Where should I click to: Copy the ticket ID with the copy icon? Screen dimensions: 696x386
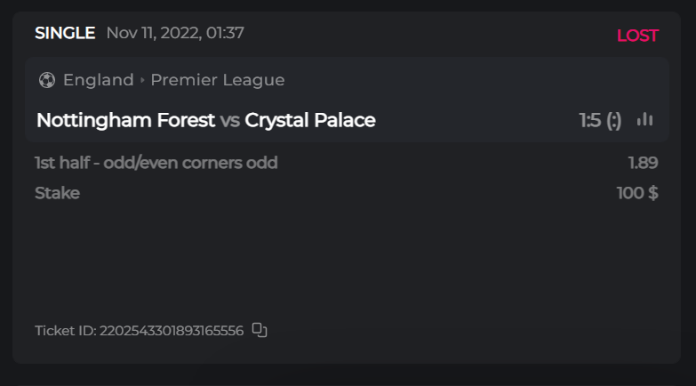[259, 330]
